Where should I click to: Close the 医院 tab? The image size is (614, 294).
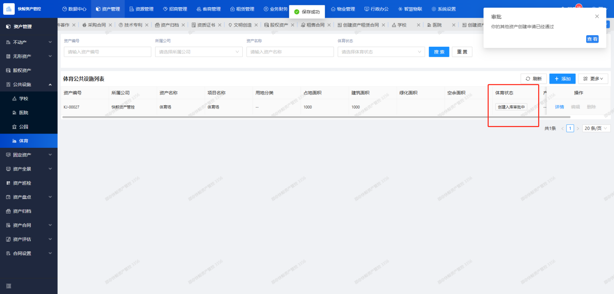point(454,25)
